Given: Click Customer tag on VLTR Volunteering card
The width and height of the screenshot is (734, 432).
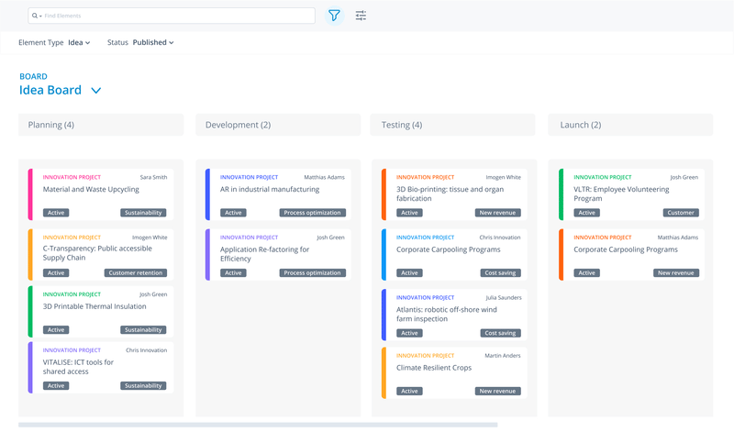Looking at the screenshot, I should coord(681,213).
